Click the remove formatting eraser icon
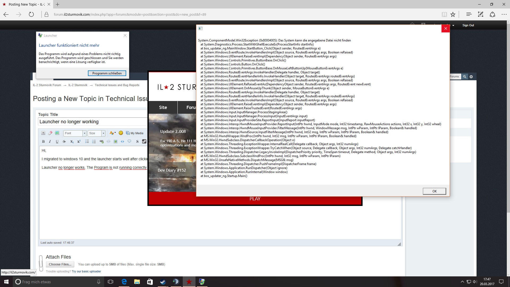Image resolution: width=510 pixels, height=287 pixels. (50, 133)
